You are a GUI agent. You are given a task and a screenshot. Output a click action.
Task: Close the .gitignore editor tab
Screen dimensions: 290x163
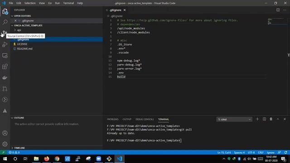coord(125,10)
